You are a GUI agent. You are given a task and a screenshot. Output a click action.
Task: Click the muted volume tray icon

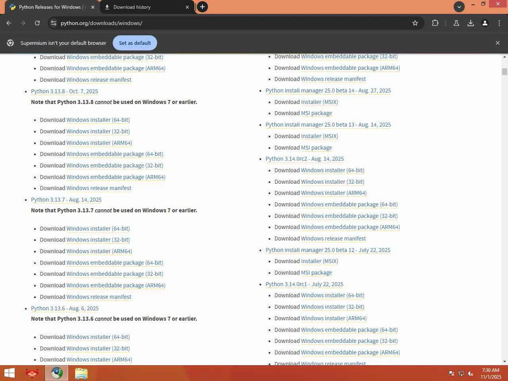pyautogui.click(x=471, y=373)
